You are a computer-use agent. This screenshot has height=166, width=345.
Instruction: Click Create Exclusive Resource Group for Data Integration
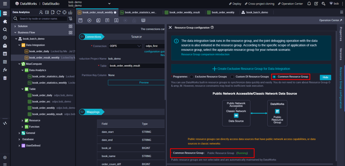point(251,69)
